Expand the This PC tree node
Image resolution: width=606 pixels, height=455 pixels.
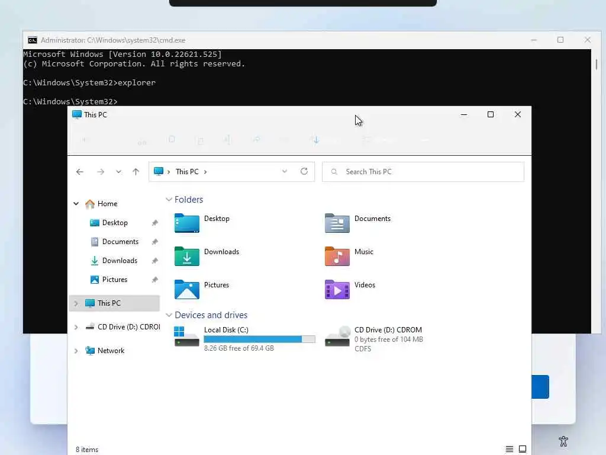click(x=76, y=303)
